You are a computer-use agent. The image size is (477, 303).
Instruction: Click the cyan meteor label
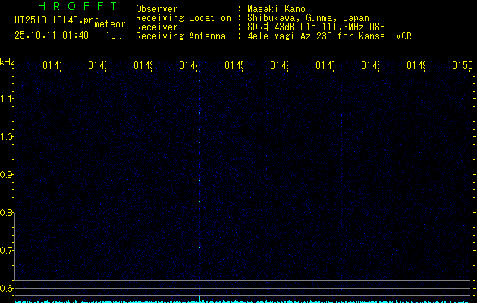tap(110, 24)
